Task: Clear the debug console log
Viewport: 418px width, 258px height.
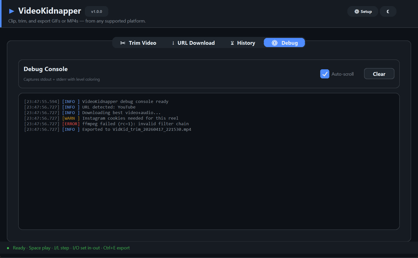Action: point(379,74)
